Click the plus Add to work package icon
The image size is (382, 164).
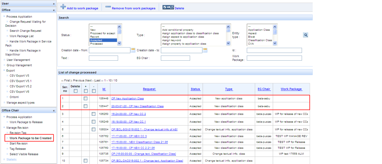(63, 7)
